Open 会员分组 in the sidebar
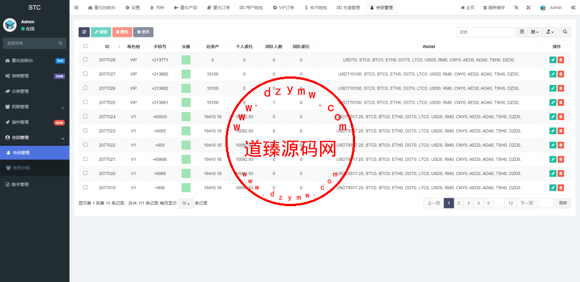 tap(35, 168)
